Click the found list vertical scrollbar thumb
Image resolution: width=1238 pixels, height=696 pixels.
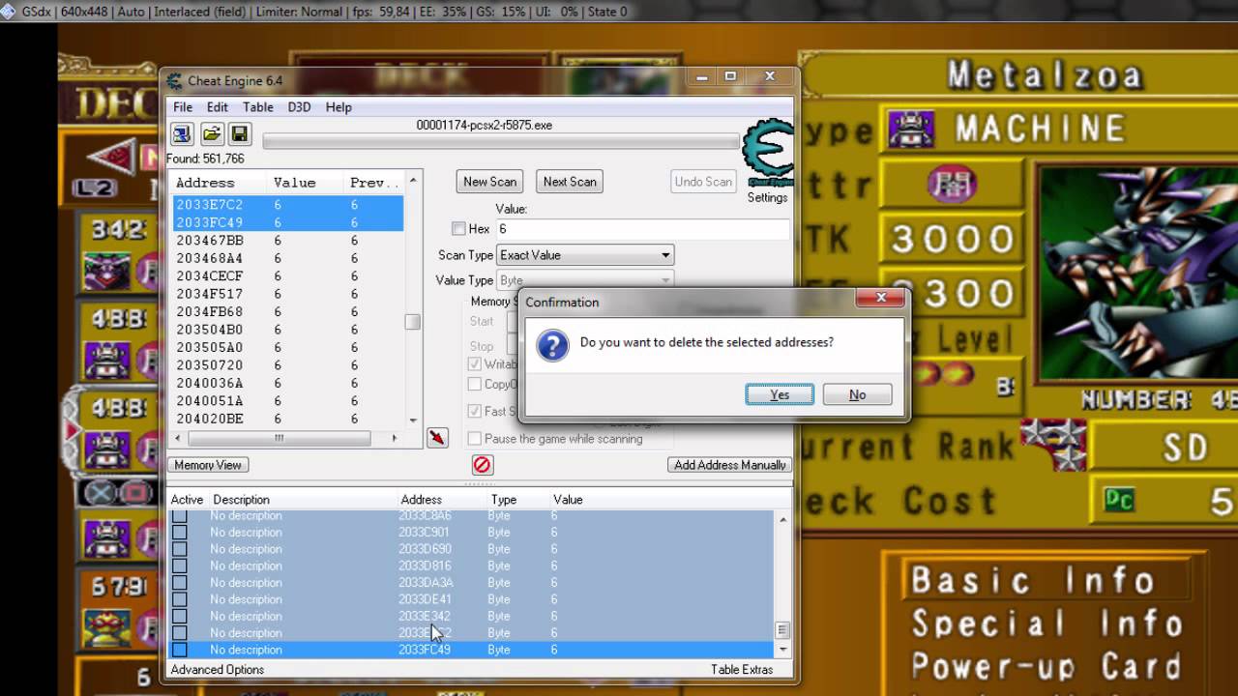pos(413,322)
